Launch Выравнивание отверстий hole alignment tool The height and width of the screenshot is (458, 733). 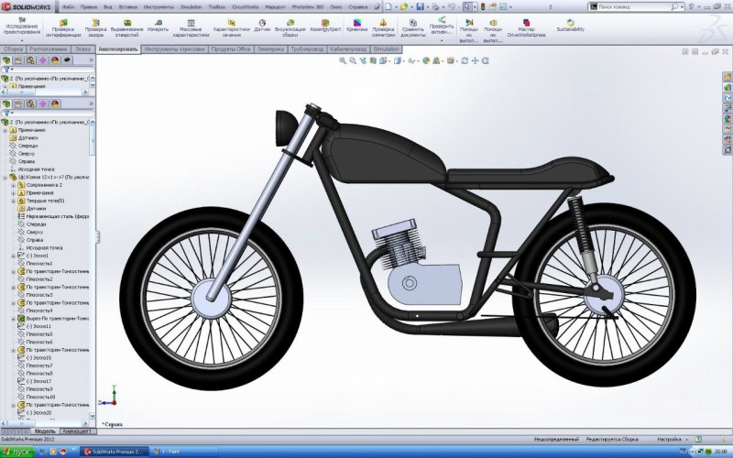(126, 28)
